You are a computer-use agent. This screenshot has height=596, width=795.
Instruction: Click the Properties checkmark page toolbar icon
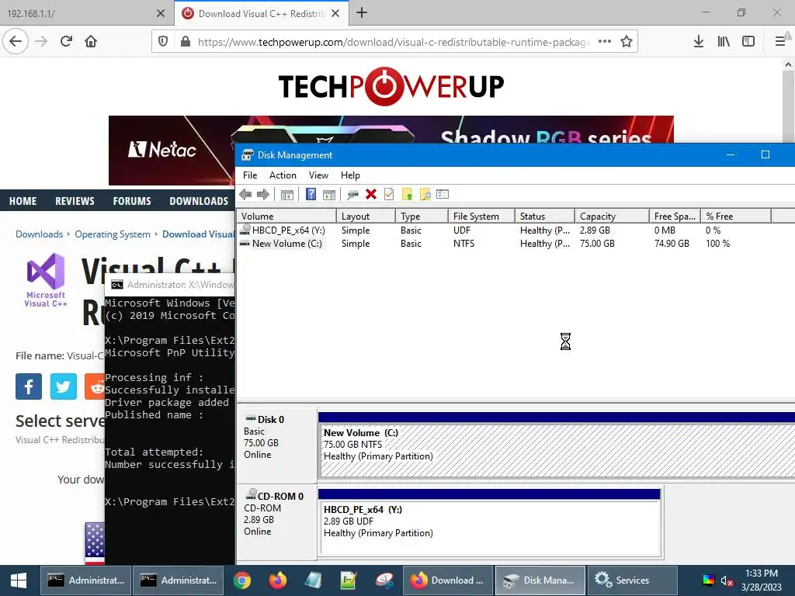(x=389, y=194)
